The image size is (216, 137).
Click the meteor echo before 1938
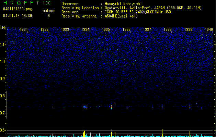pos(162,107)
